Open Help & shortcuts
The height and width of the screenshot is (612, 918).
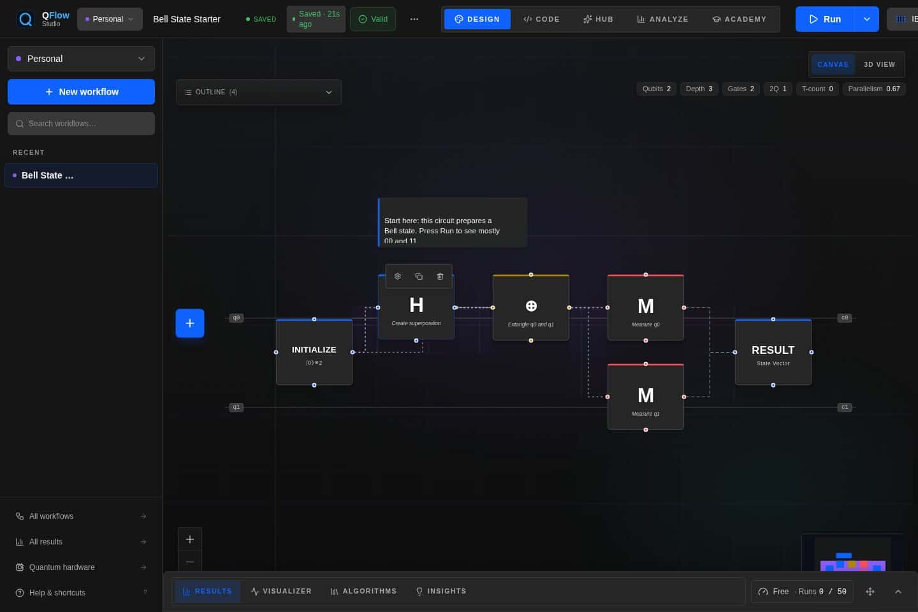81,593
